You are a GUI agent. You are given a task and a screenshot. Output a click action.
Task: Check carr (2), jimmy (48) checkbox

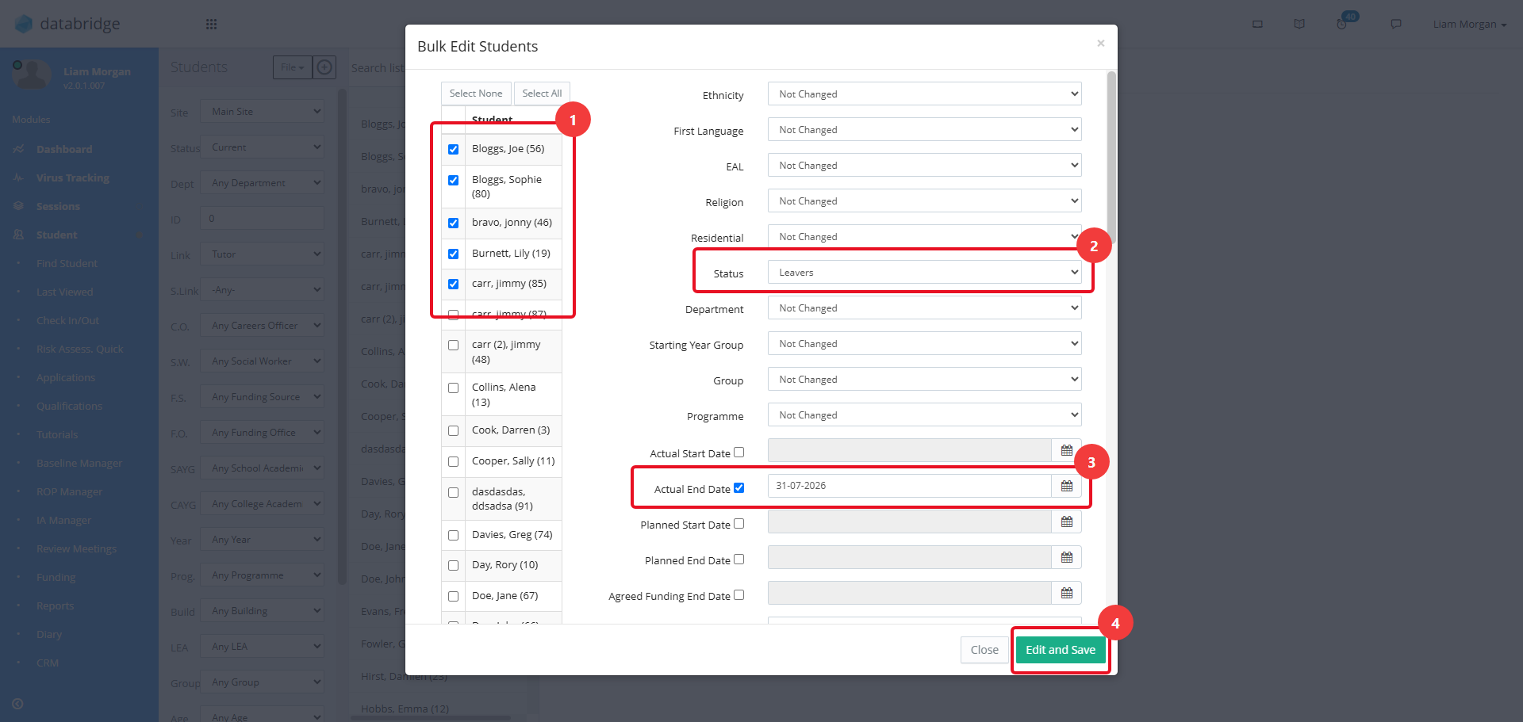tap(453, 345)
